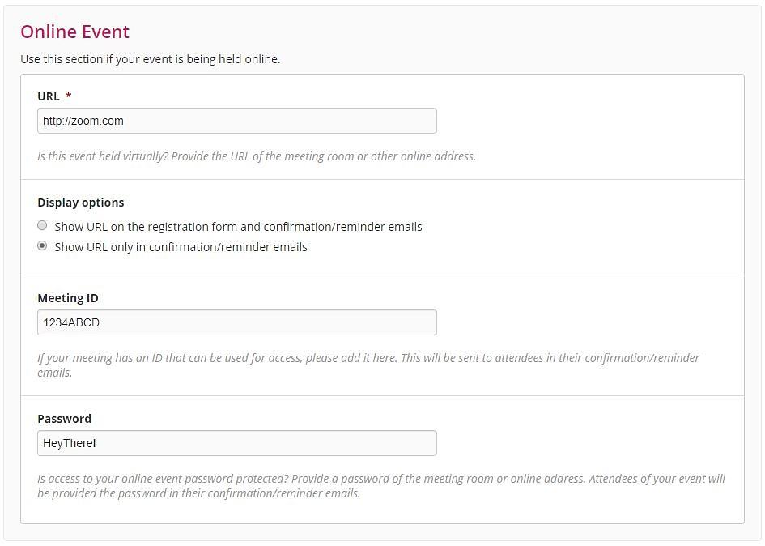Click the 'URL' field label
Image resolution: width=765 pixels, height=546 pixels.
(x=49, y=96)
